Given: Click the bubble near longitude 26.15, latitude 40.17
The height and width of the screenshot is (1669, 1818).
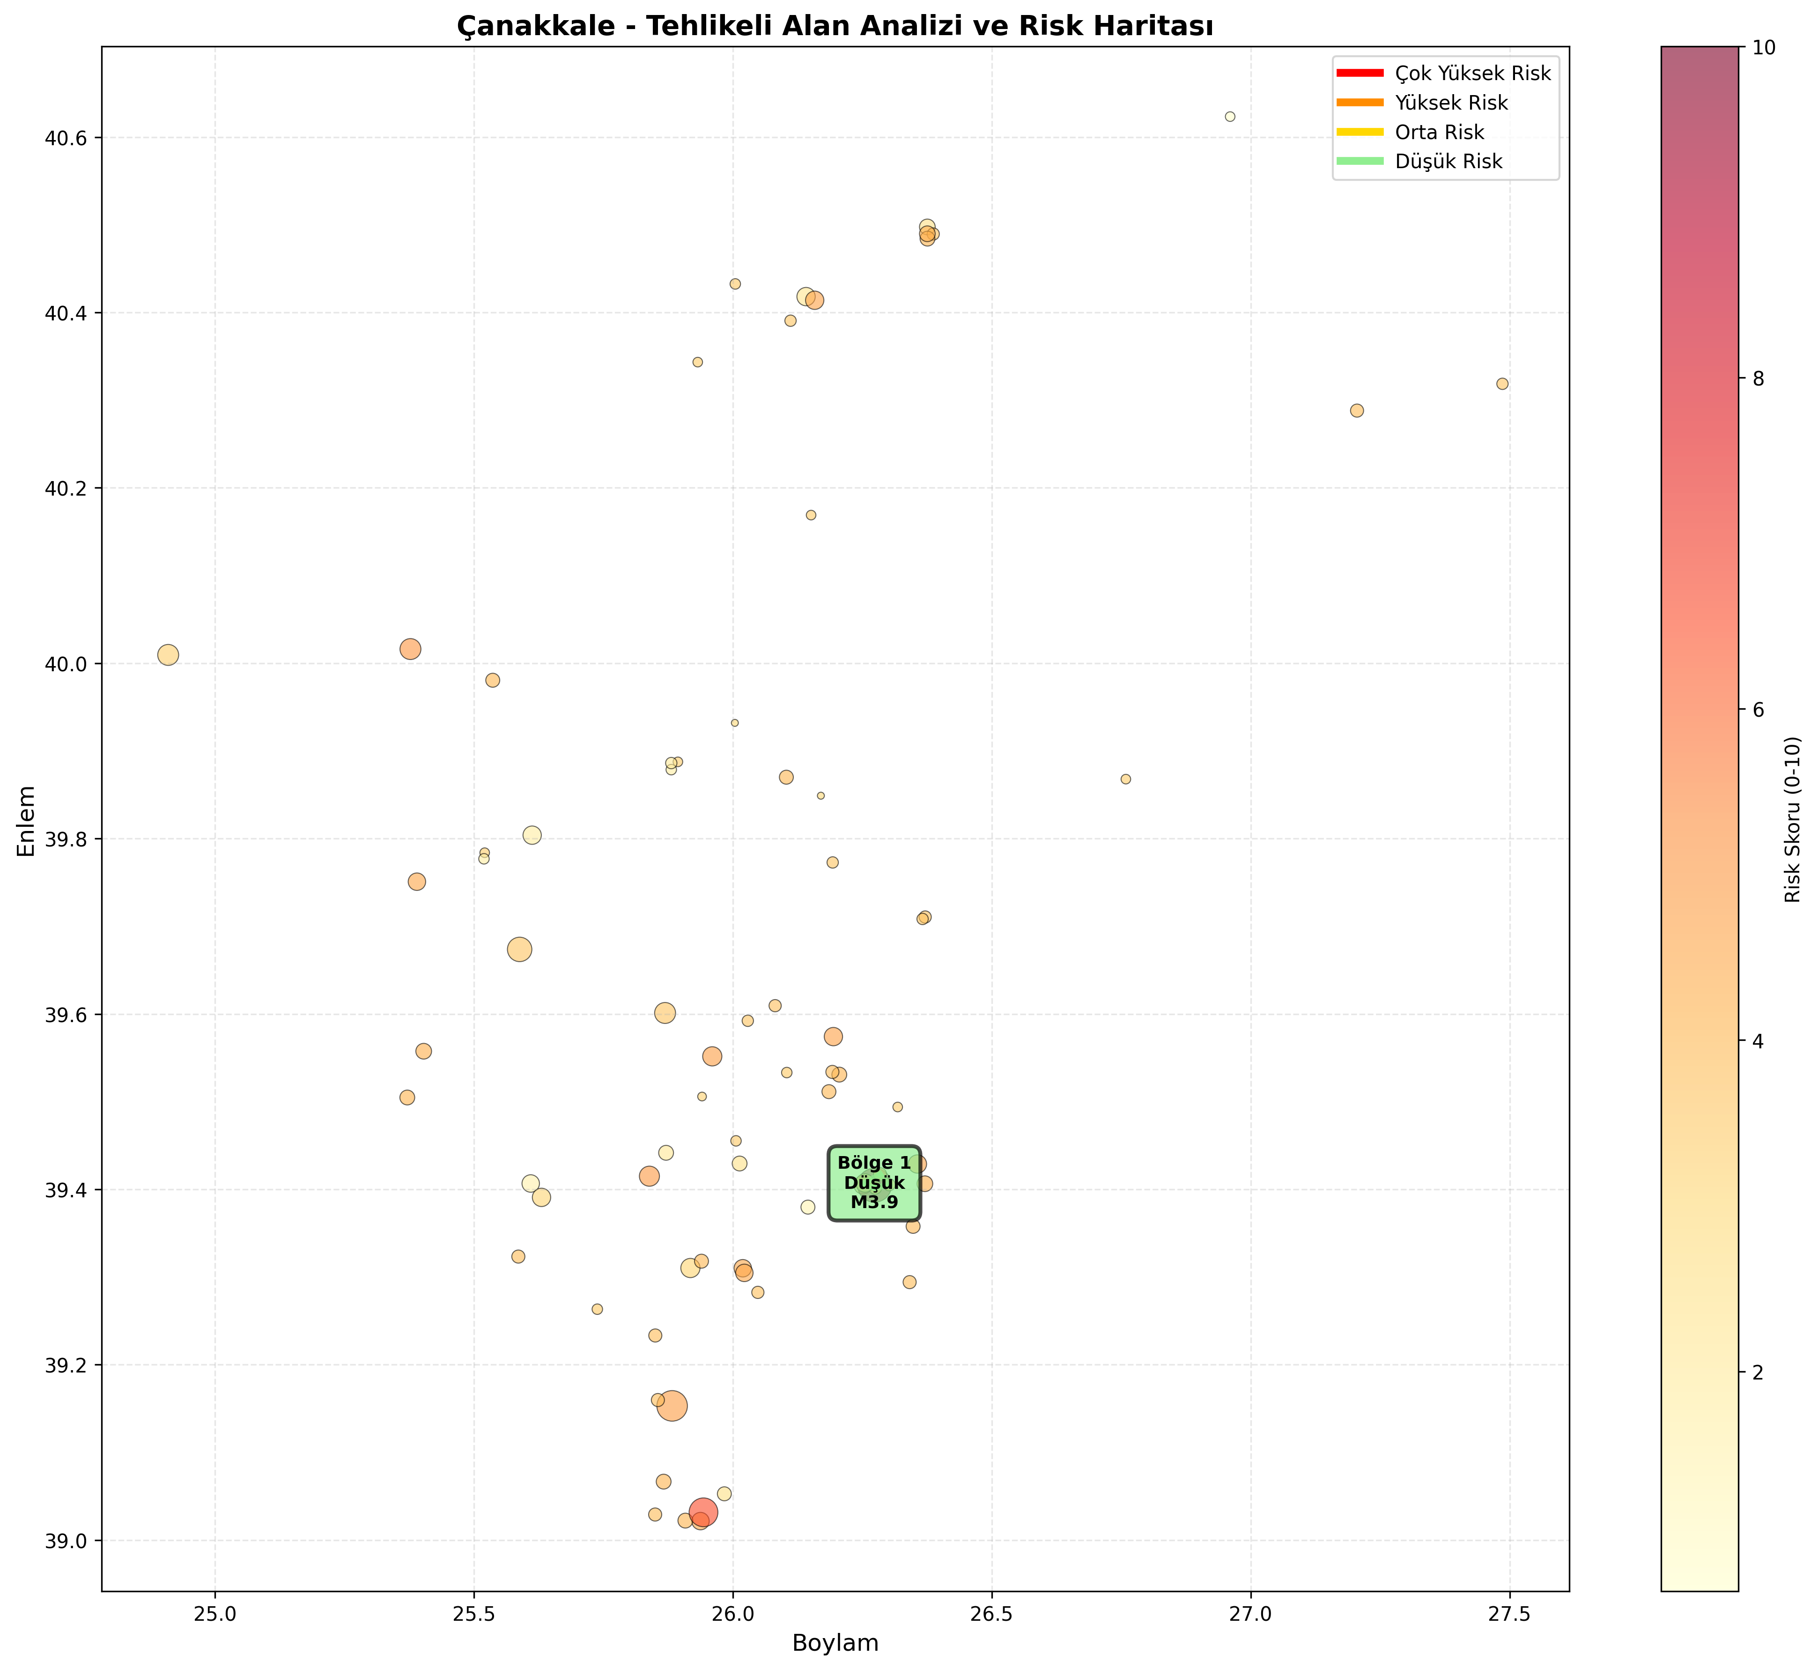Looking at the screenshot, I should point(811,515).
